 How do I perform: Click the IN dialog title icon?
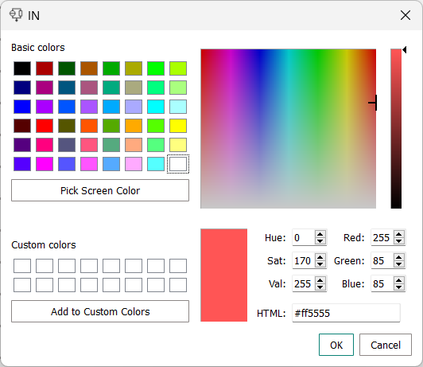click(x=16, y=15)
